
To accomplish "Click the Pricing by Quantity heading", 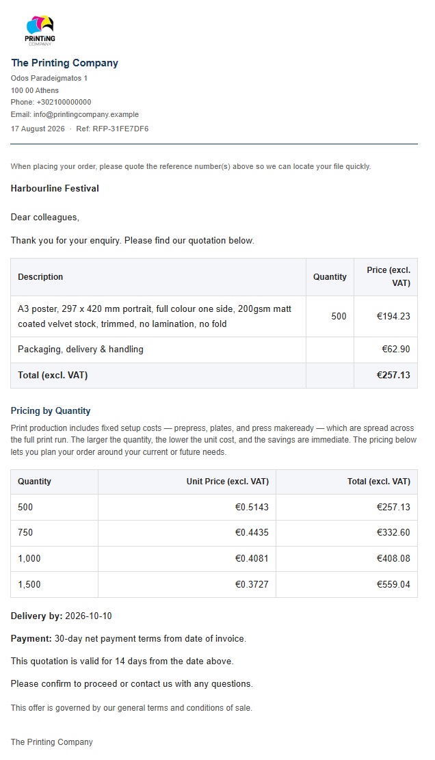I will click(51, 411).
